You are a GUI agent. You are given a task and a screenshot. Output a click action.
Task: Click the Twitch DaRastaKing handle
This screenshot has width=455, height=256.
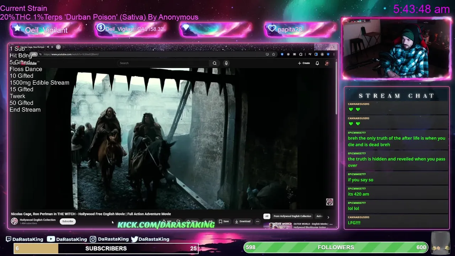(x=25, y=239)
